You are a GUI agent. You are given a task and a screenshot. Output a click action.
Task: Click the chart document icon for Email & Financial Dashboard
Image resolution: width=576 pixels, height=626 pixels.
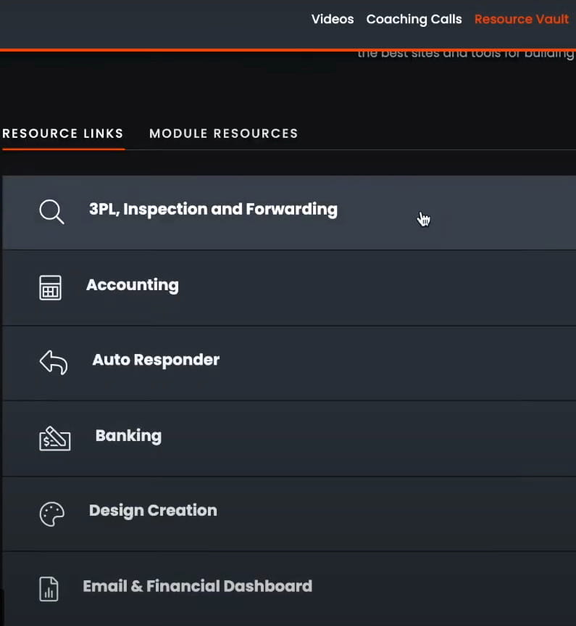point(49,589)
